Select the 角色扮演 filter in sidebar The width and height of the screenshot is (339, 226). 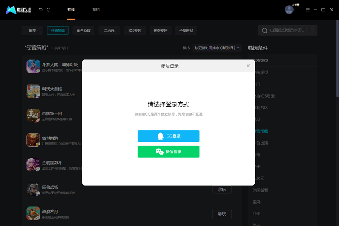pyautogui.click(x=261, y=143)
